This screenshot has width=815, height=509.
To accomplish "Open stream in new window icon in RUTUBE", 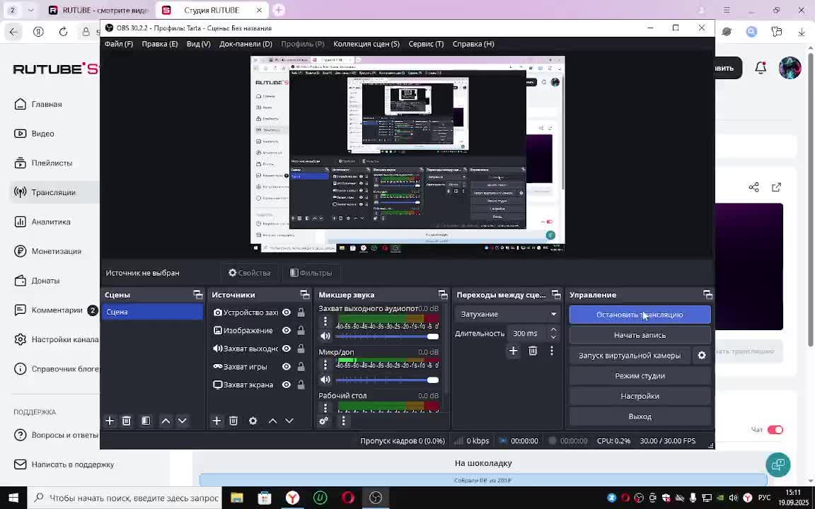I will [777, 187].
